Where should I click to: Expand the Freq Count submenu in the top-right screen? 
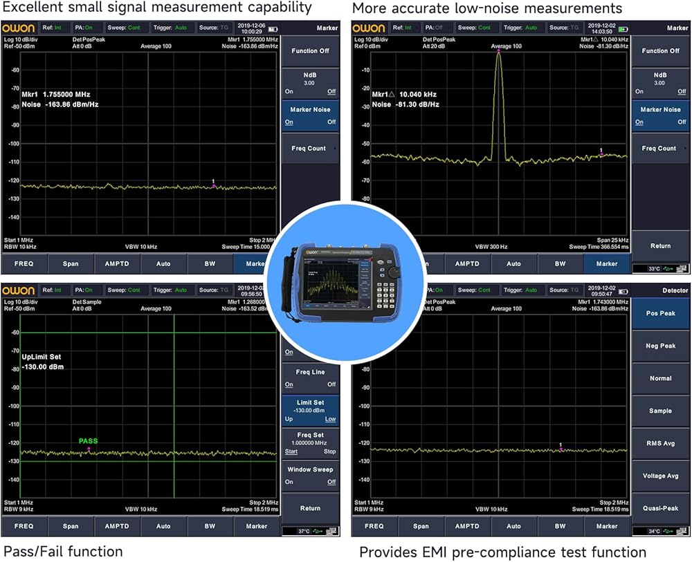click(x=660, y=148)
